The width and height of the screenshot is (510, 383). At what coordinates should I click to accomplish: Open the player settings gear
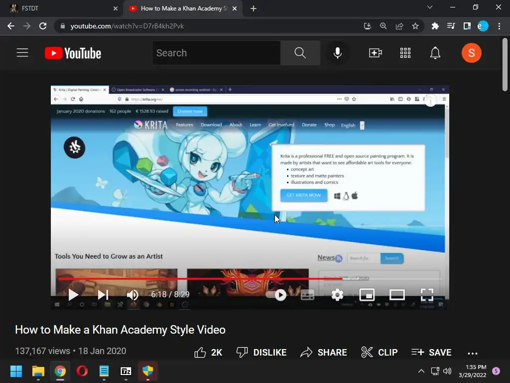coord(337,295)
